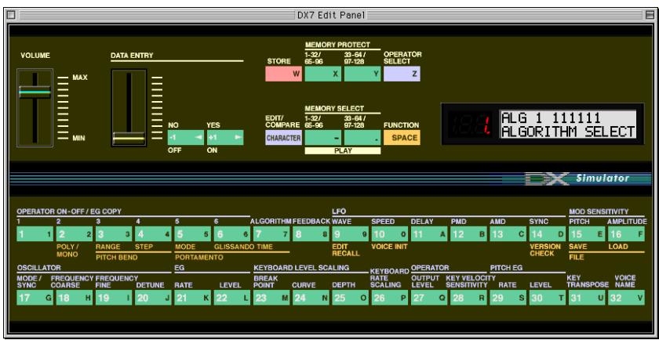Select button 23 Break Point
659x340 pixels.
(x=272, y=298)
